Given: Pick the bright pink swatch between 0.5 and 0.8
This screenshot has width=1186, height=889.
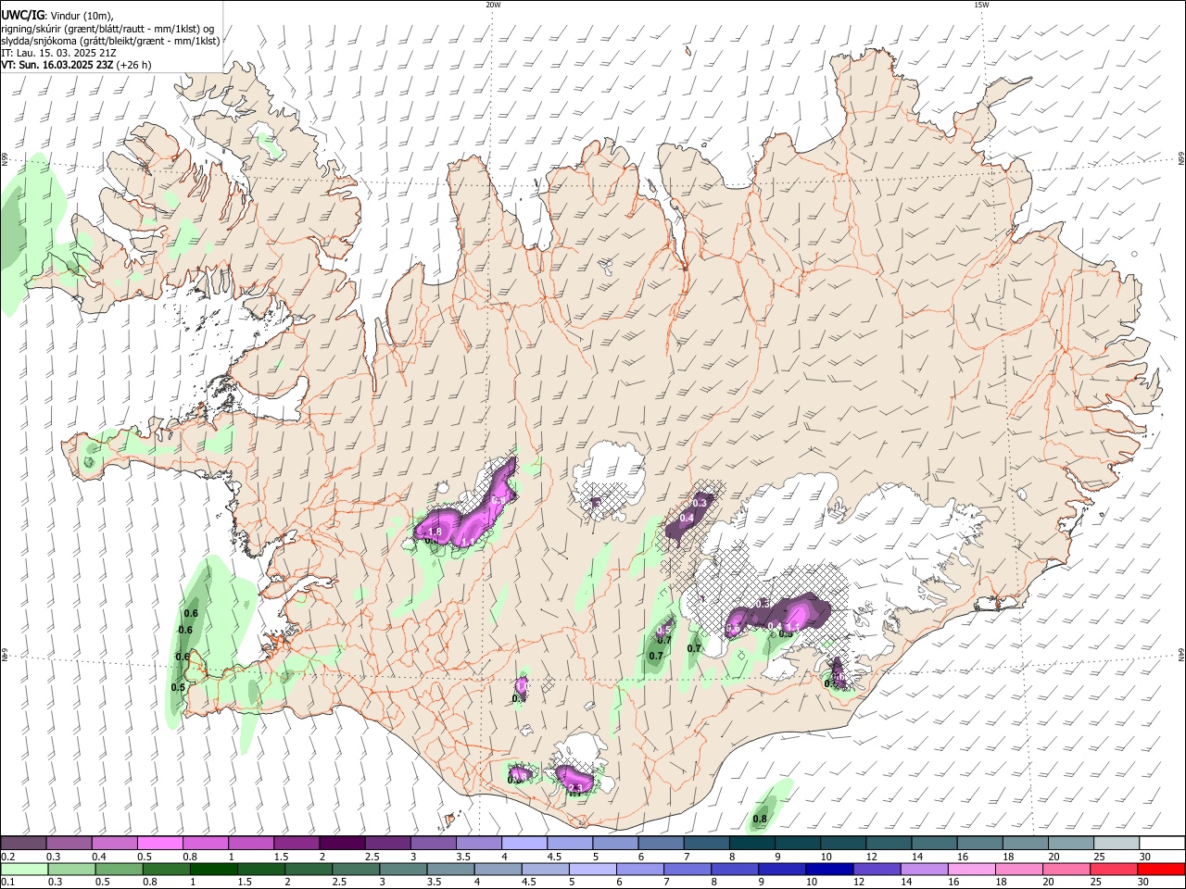Looking at the screenshot, I should tap(160, 844).
